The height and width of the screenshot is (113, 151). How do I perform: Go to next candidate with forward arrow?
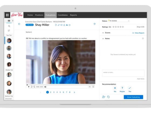[x=94, y=24]
